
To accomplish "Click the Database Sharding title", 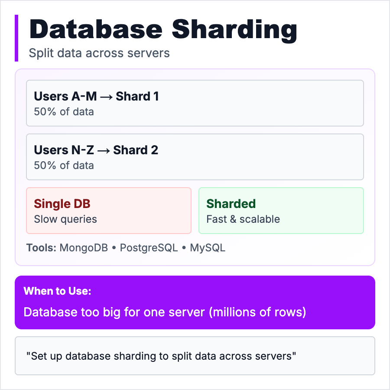I will click(x=163, y=30).
